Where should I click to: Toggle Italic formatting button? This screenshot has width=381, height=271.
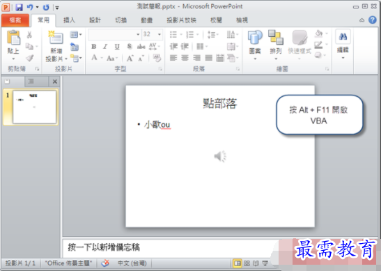105,47
